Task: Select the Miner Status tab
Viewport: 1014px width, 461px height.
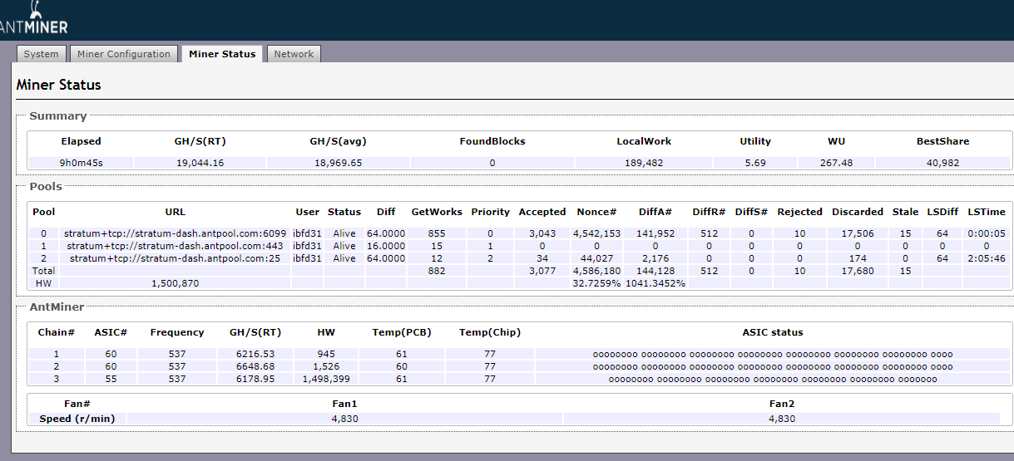Action: click(222, 54)
